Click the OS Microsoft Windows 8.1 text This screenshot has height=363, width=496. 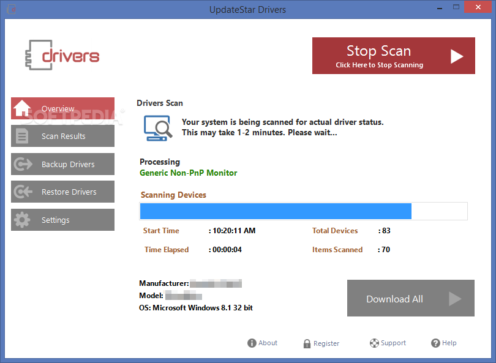tap(196, 308)
